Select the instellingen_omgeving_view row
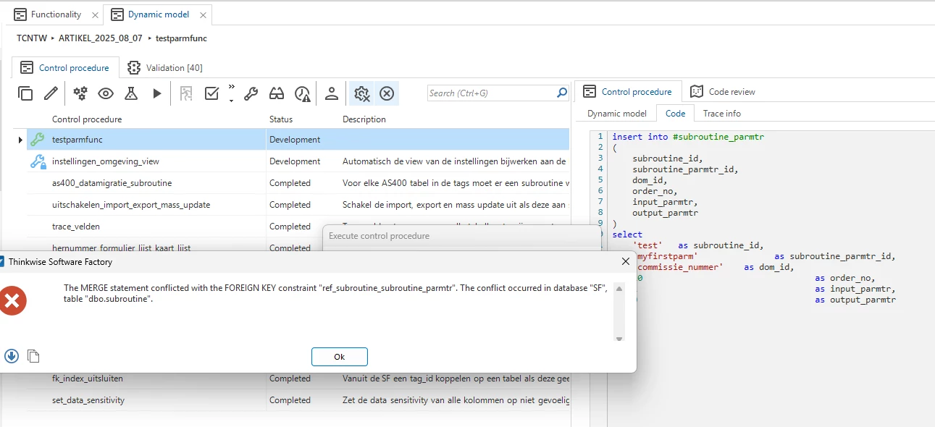The height and width of the screenshot is (427, 935). [298, 161]
